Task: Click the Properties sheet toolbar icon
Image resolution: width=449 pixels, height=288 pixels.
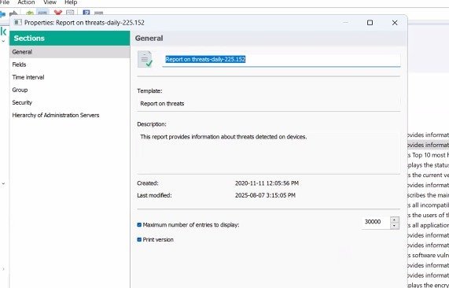Action: [x=70, y=13]
